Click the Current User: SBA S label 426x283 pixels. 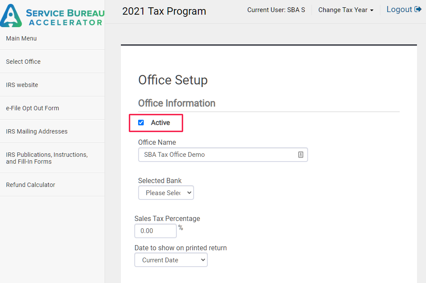[276, 10]
